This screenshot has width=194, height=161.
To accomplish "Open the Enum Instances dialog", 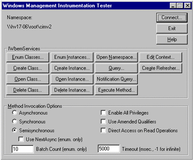I will (x=72, y=57).
